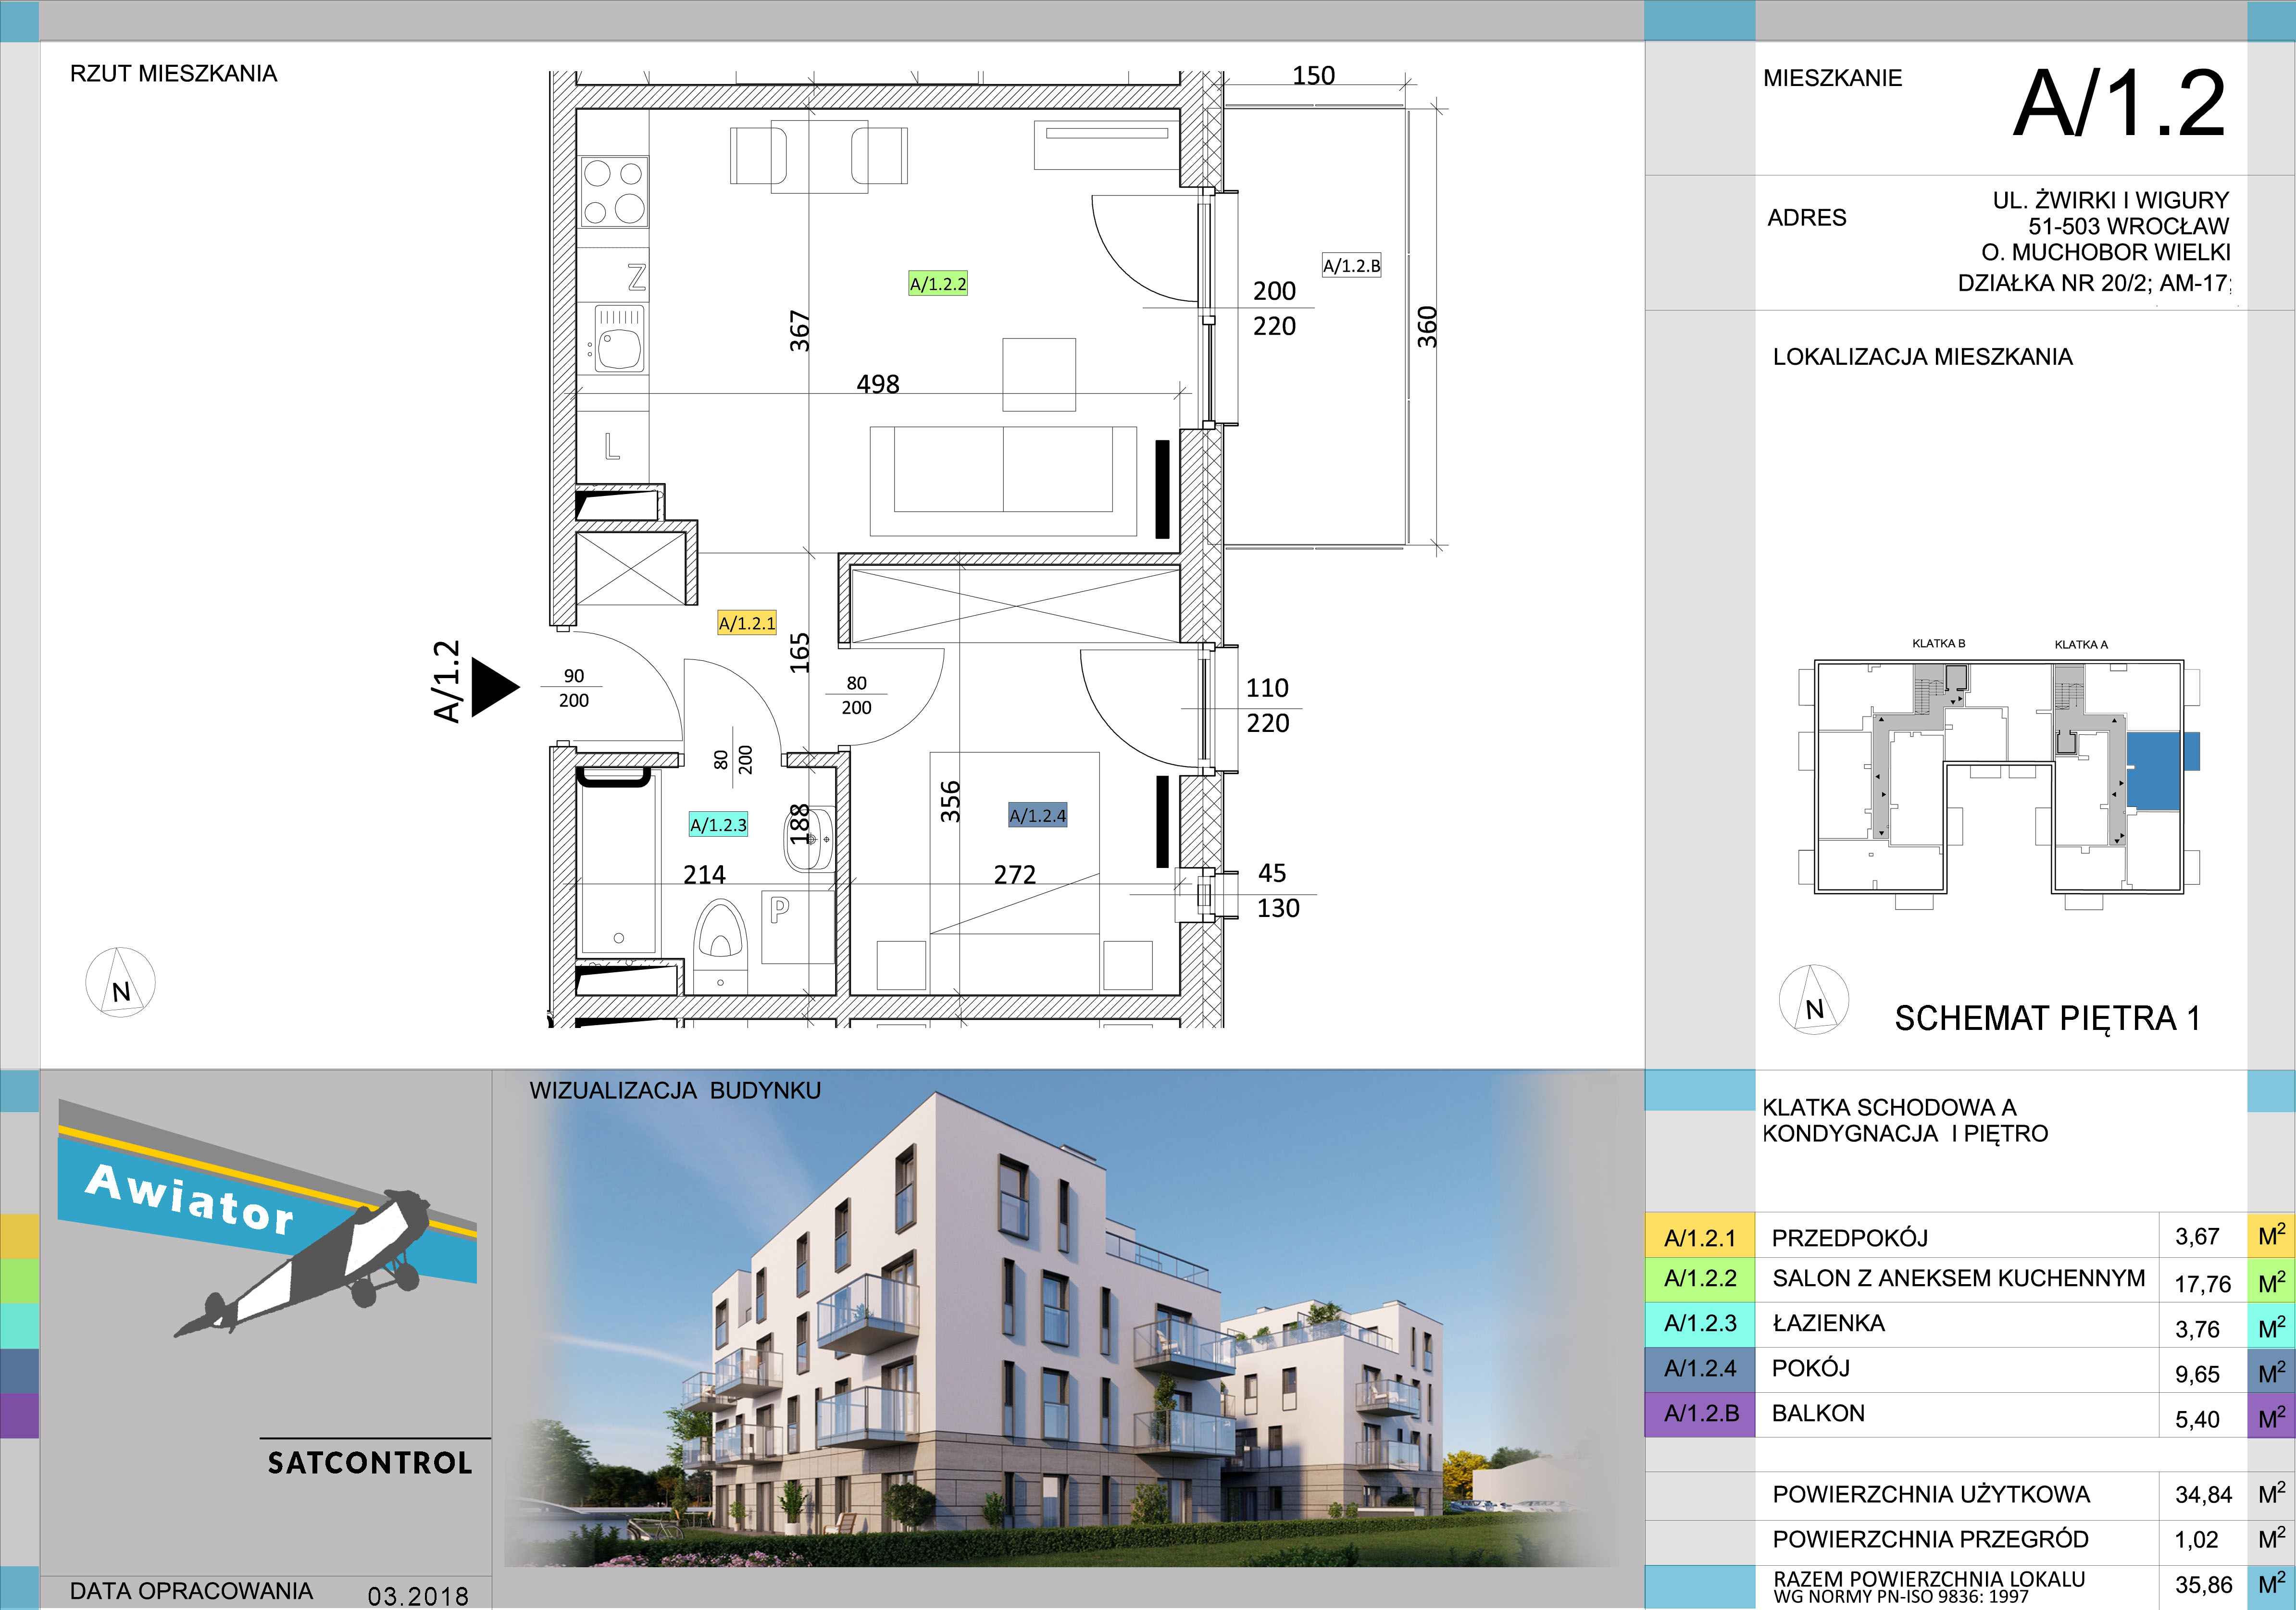Click the SATCONTROL company name
The height and width of the screenshot is (1610, 2296).
point(369,1463)
